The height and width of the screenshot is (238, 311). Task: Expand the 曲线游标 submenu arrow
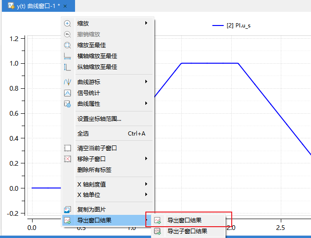[146, 82]
